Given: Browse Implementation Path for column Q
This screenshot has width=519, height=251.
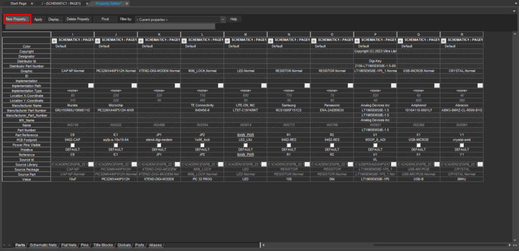Looking at the screenshot, I should [x=437, y=85].
